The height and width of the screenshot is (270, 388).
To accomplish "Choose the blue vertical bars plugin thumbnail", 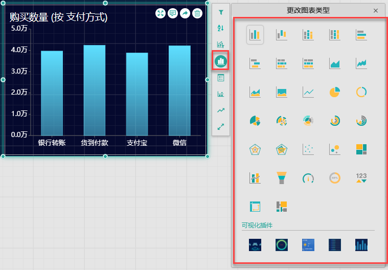I will point(361,245).
